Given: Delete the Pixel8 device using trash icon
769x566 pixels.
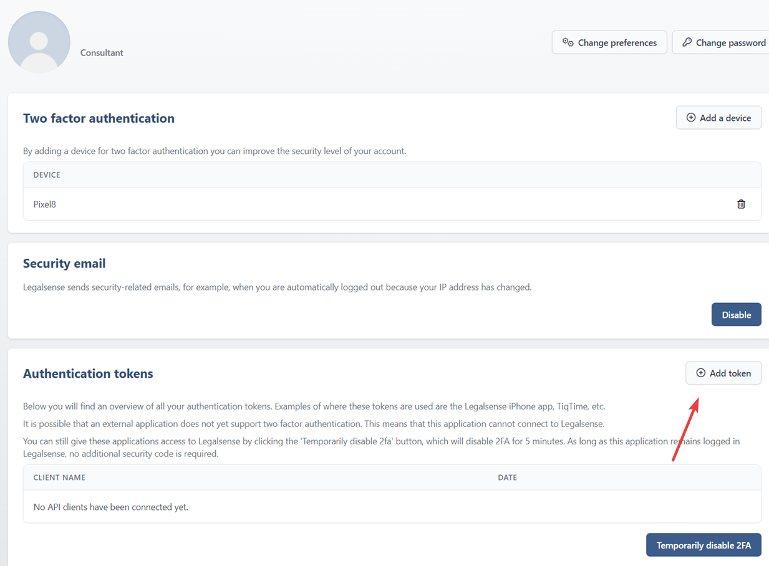Looking at the screenshot, I should pyautogui.click(x=741, y=204).
